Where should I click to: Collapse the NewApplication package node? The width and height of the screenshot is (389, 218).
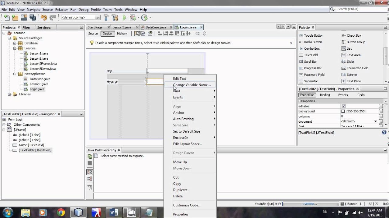pyautogui.click(x=15, y=74)
